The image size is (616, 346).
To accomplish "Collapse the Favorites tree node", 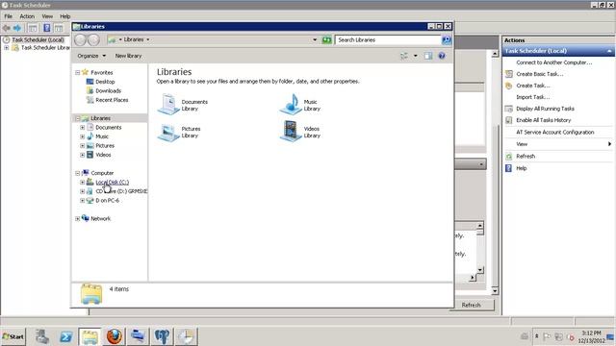I will pyautogui.click(x=77, y=73).
